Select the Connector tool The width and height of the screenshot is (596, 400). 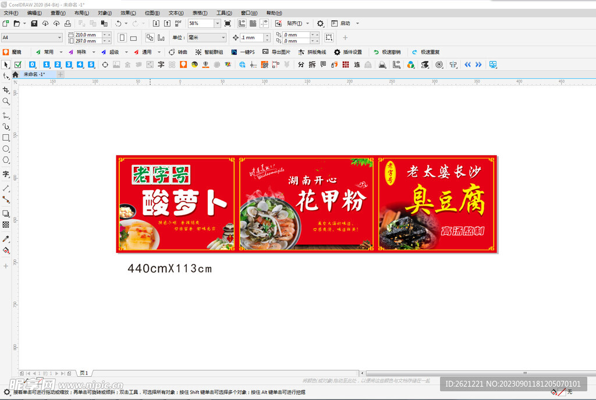[6, 199]
